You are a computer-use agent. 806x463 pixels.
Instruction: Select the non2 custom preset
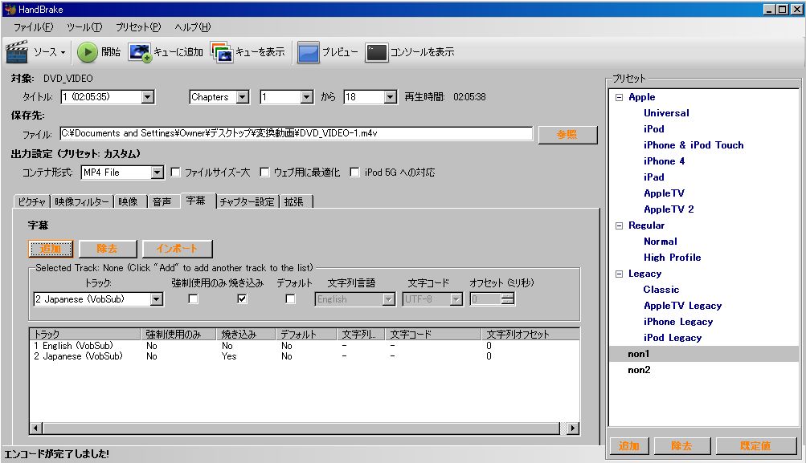click(x=639, y=370)
